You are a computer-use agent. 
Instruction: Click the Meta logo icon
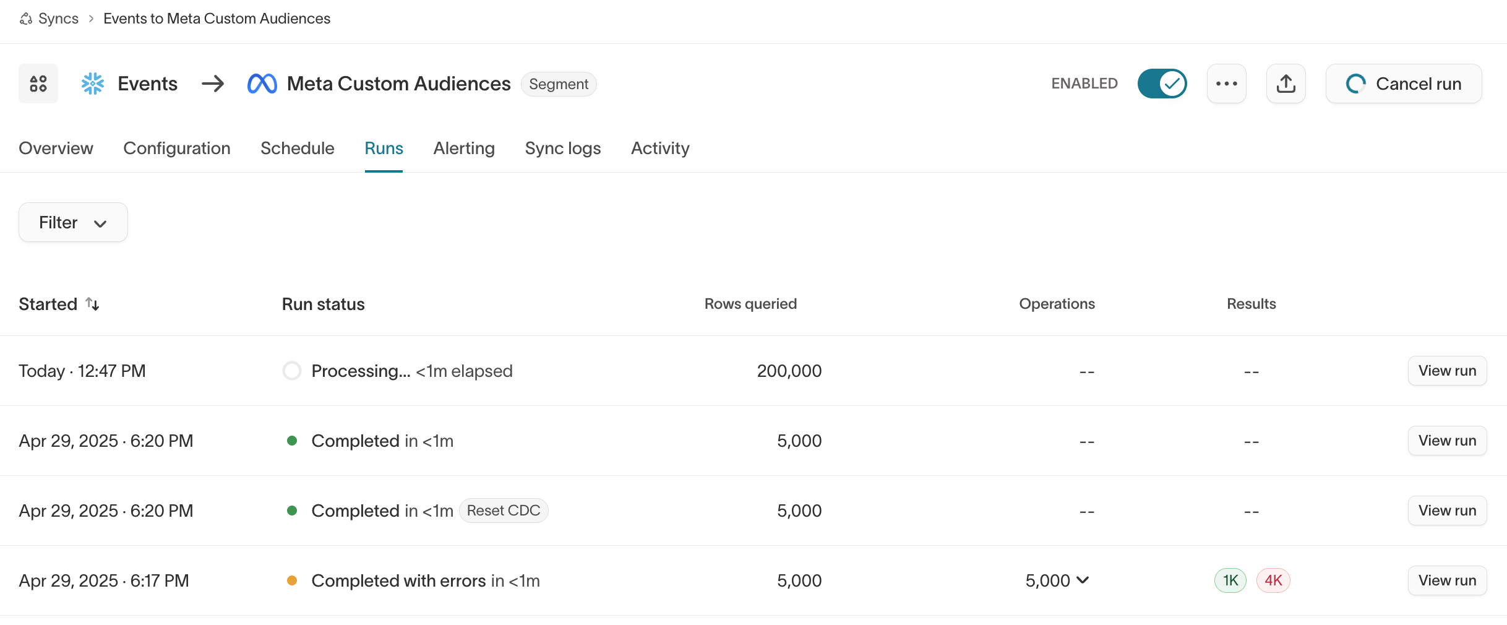pyautogui.click(x=262, y=84)
